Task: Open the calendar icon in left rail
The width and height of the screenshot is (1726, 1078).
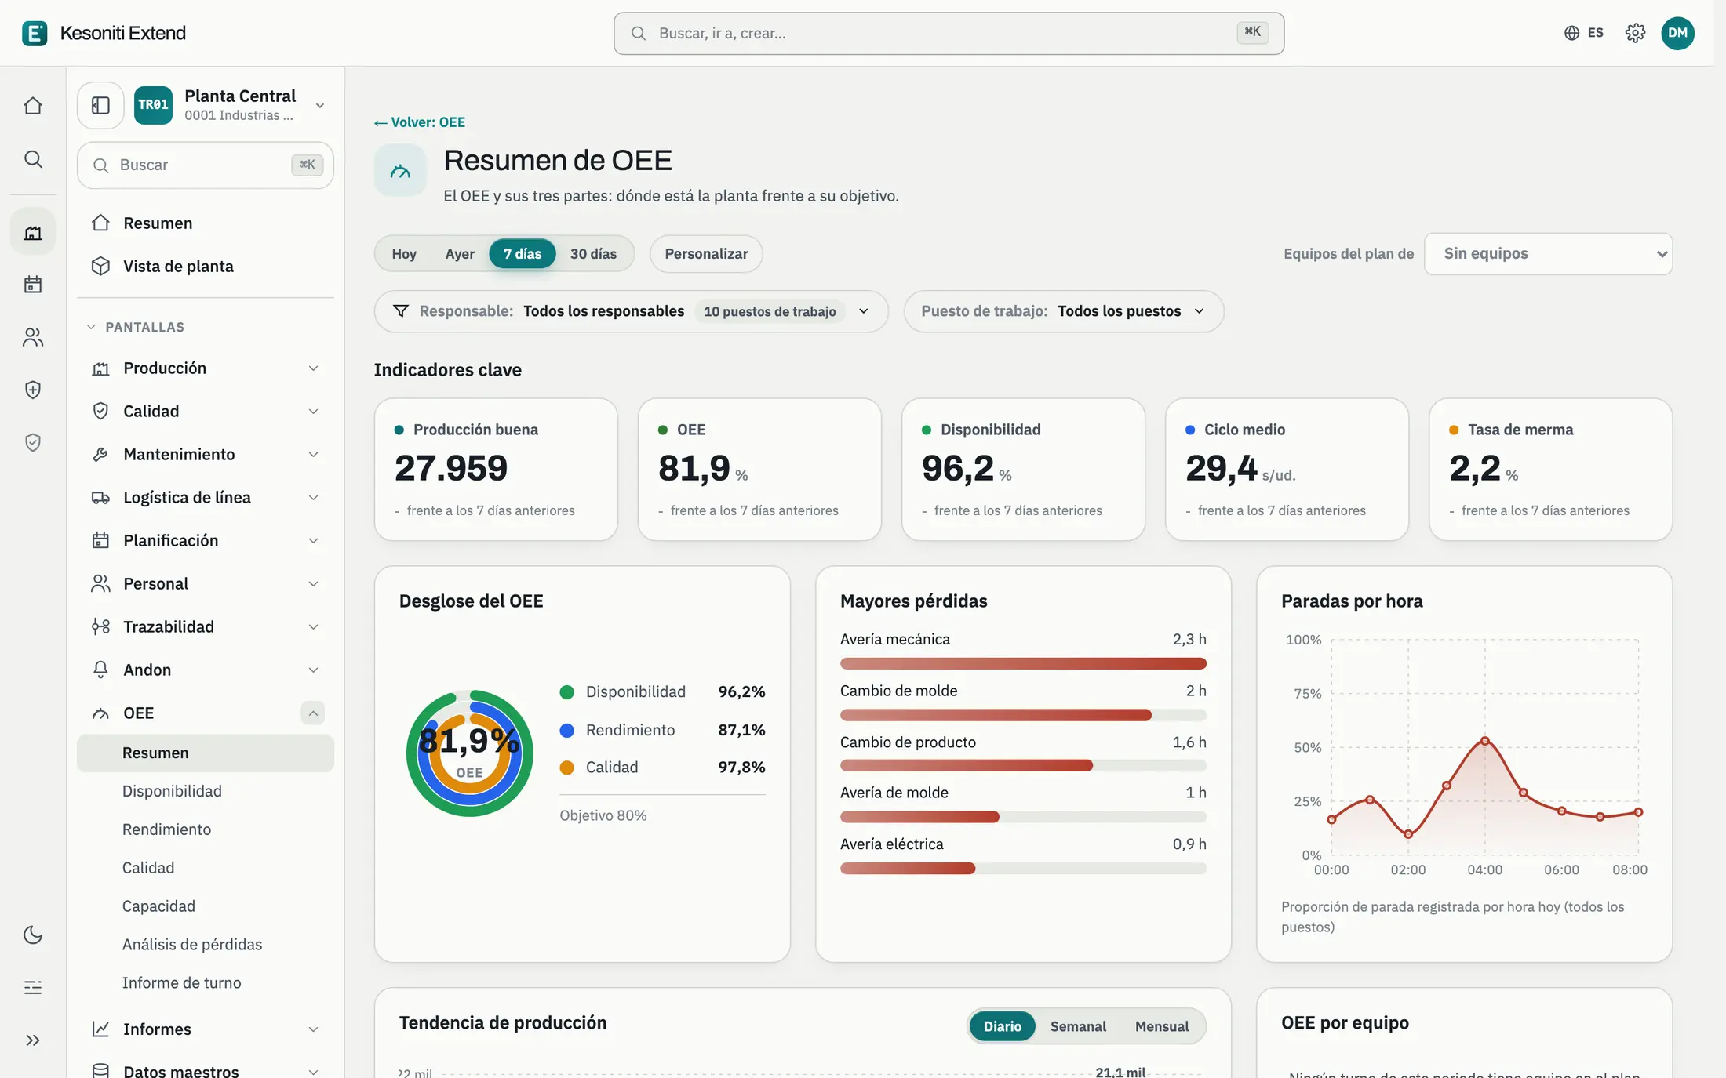Action: [33, 284]
